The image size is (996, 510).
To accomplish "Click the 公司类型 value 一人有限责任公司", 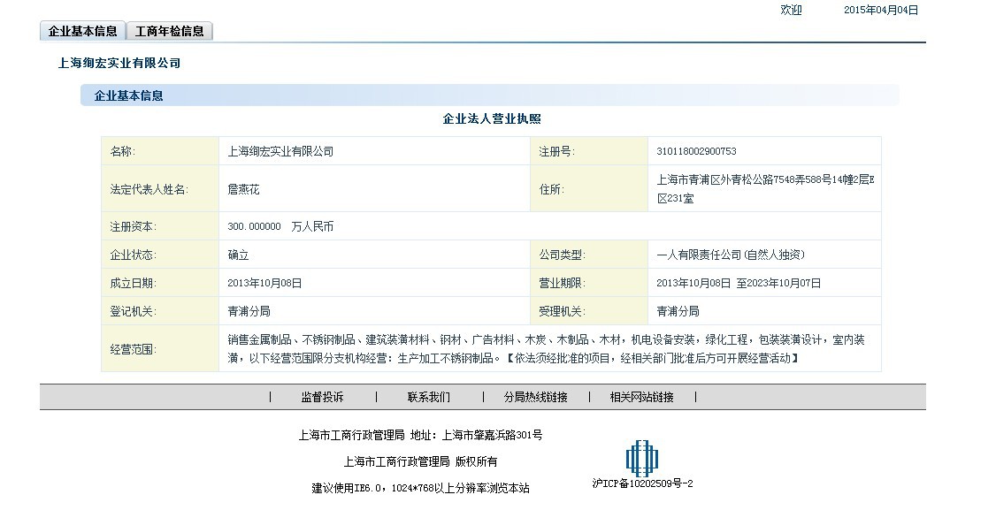I will [x=731, y=255].
